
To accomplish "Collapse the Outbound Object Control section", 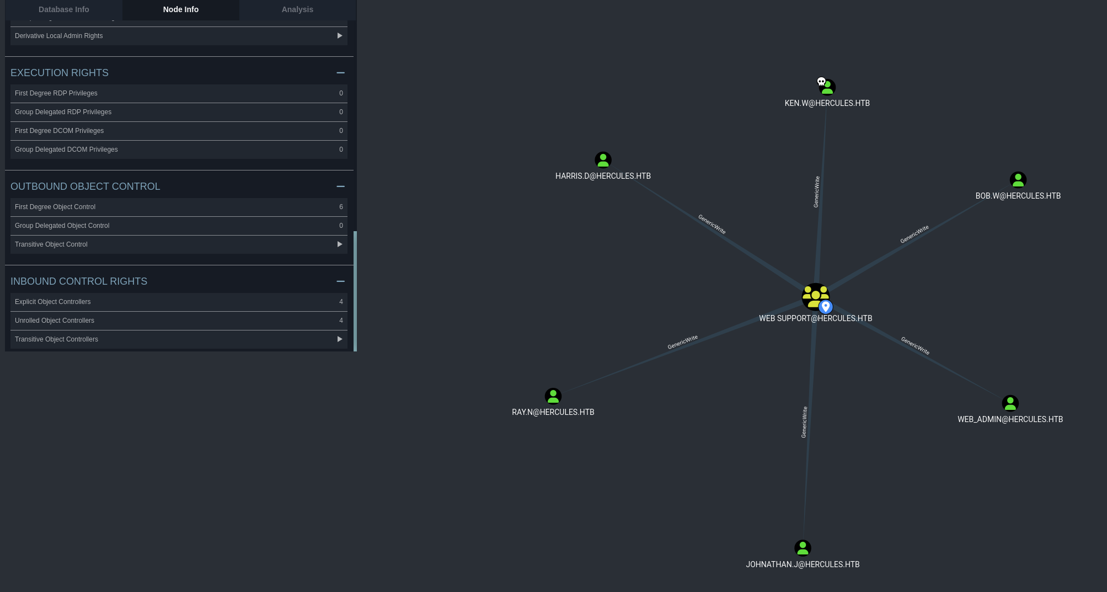I will (340, 186).
